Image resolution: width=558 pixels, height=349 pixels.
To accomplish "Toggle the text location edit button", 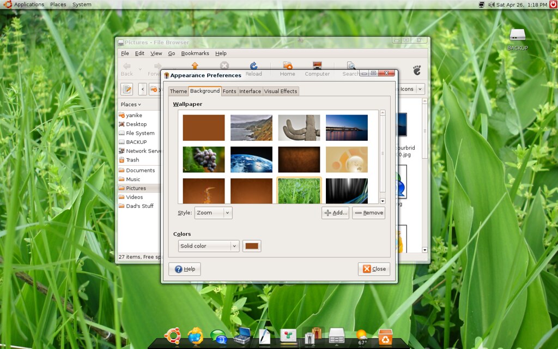I will click(126, 89).
